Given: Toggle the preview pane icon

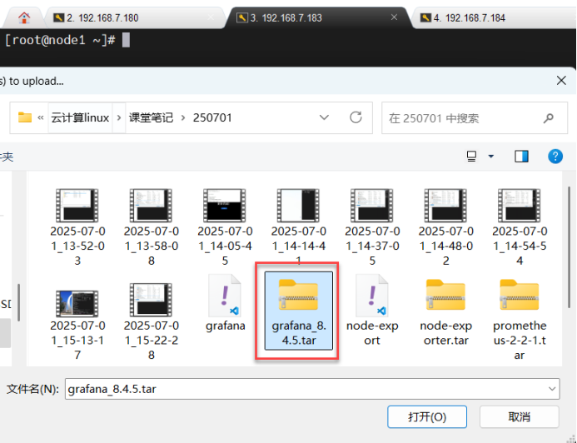Looking at the screenshot, I should pyautogui.click(x=522, y=157).
